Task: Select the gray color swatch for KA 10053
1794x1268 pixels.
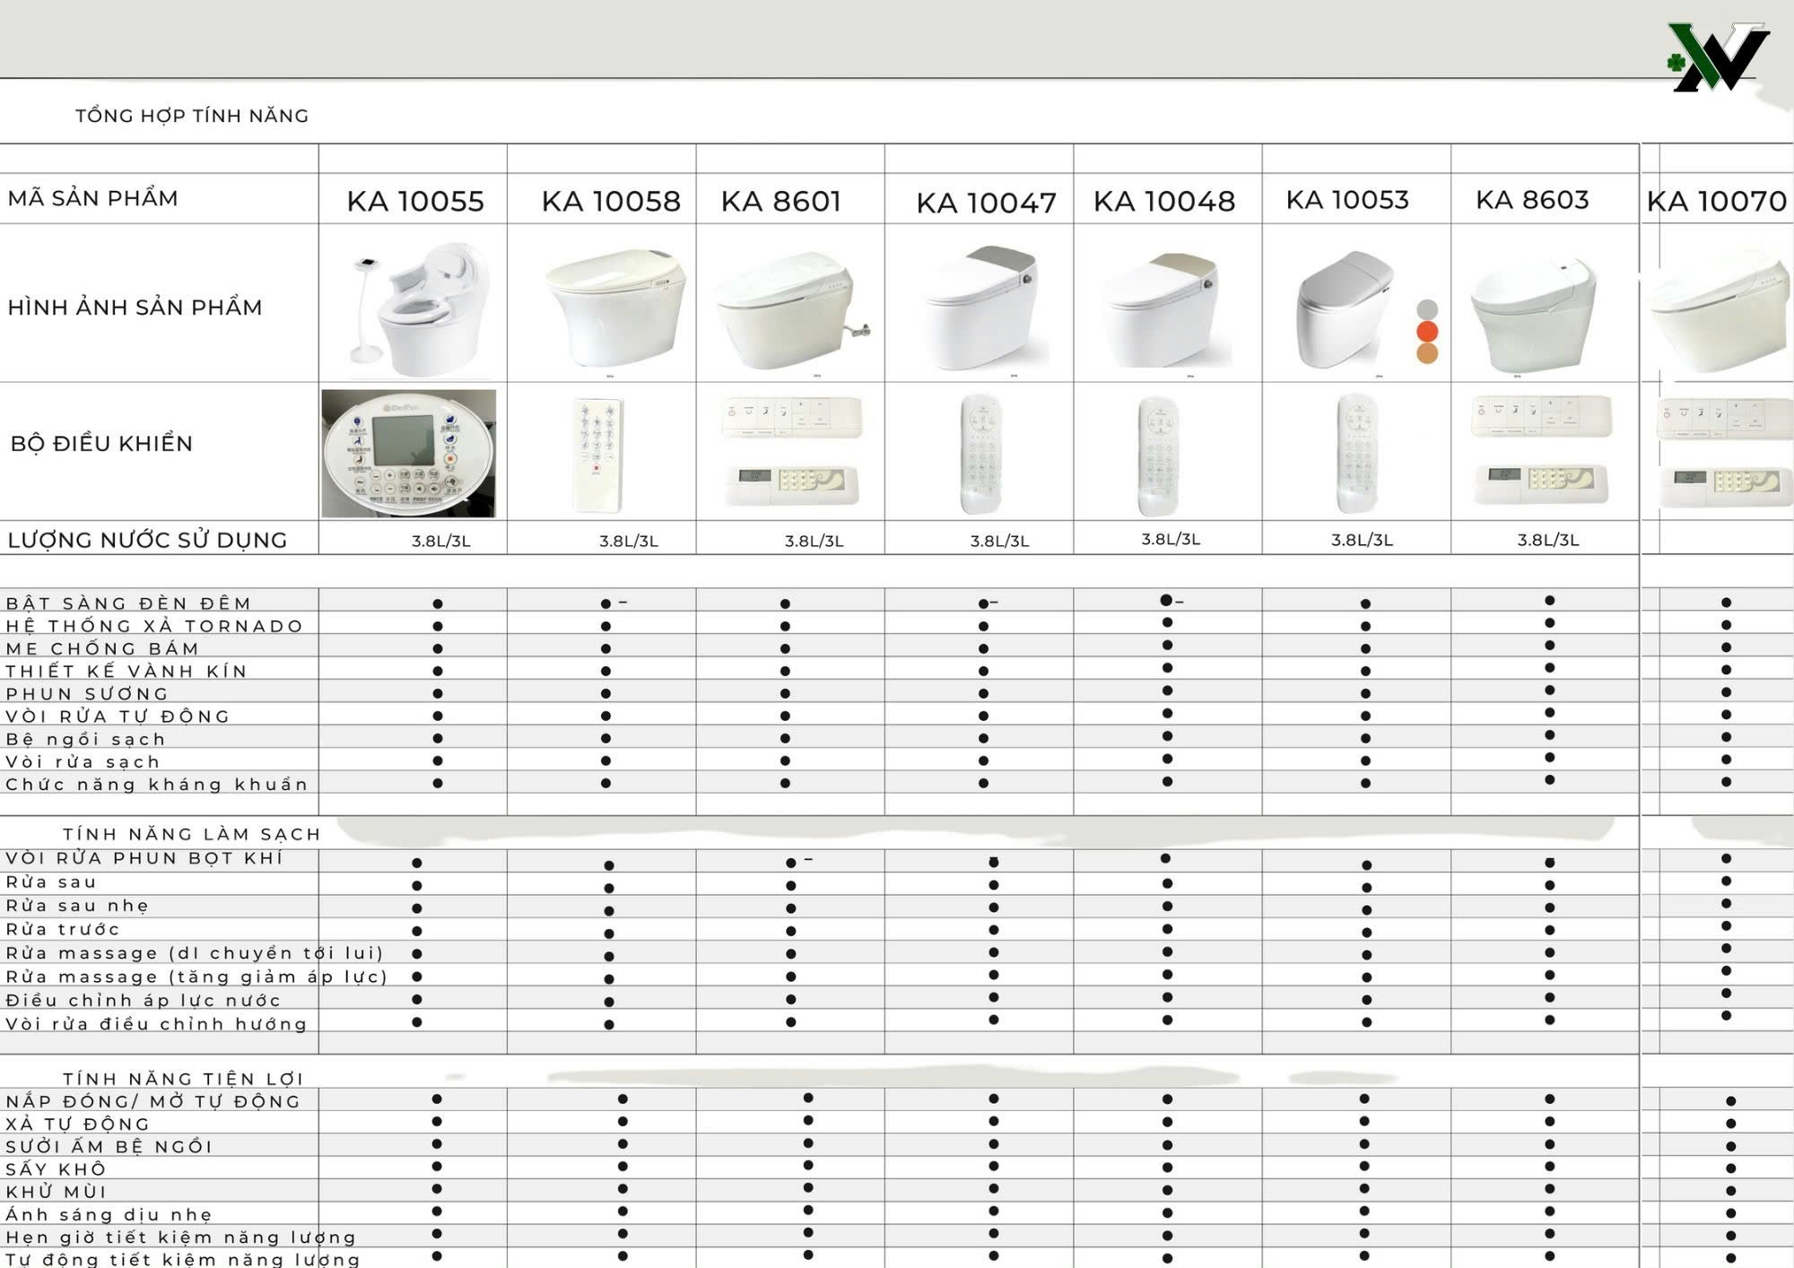Action: click(x=1427, y=309)
